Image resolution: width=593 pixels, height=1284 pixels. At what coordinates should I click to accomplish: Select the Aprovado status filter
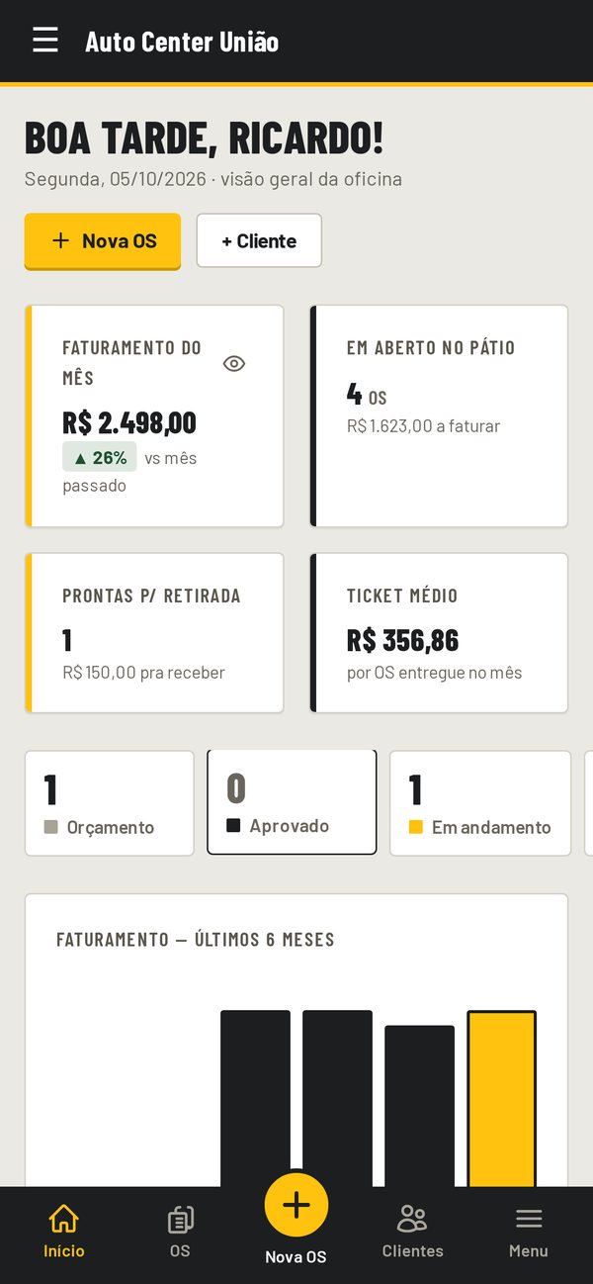(292, 801)
